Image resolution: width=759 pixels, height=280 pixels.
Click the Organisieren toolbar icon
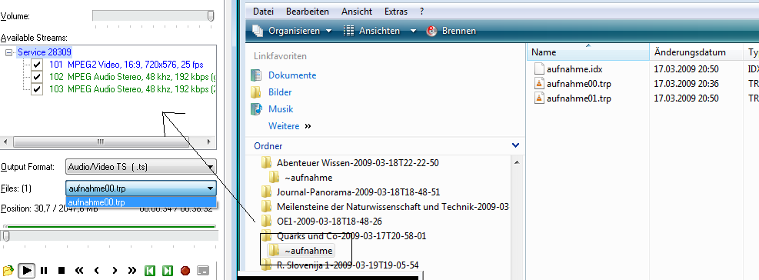258,31
